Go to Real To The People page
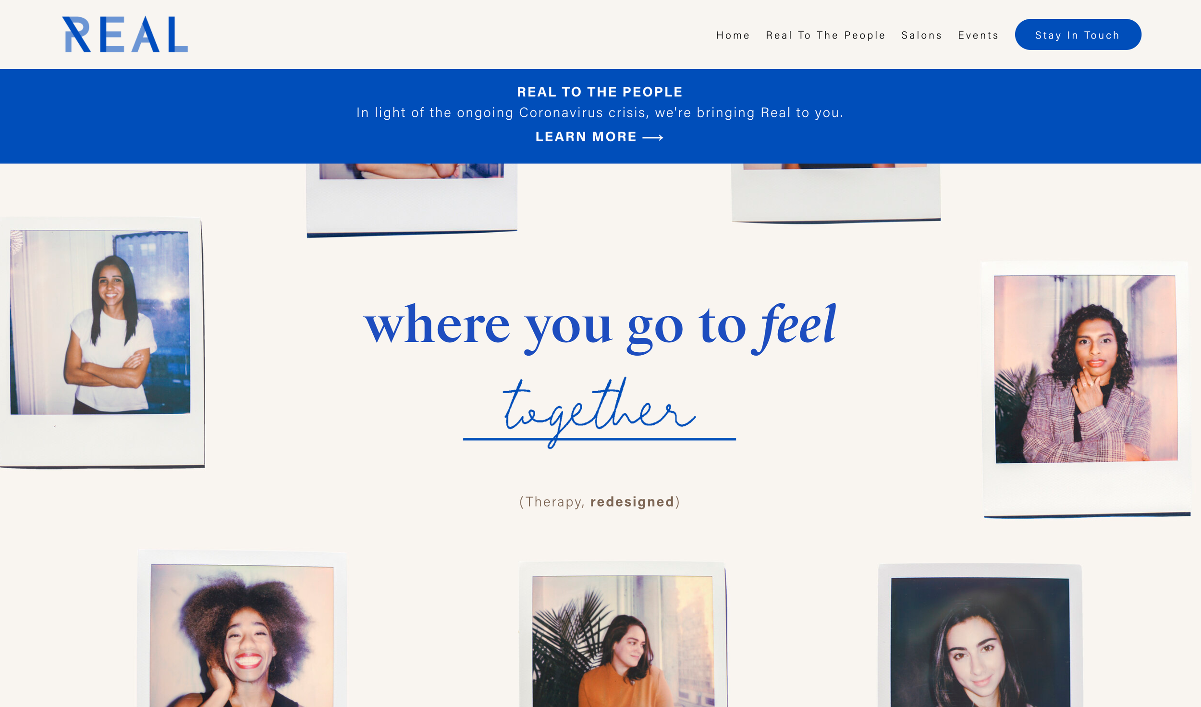Viewport: 1201px width, 707px height. point(825,35)
